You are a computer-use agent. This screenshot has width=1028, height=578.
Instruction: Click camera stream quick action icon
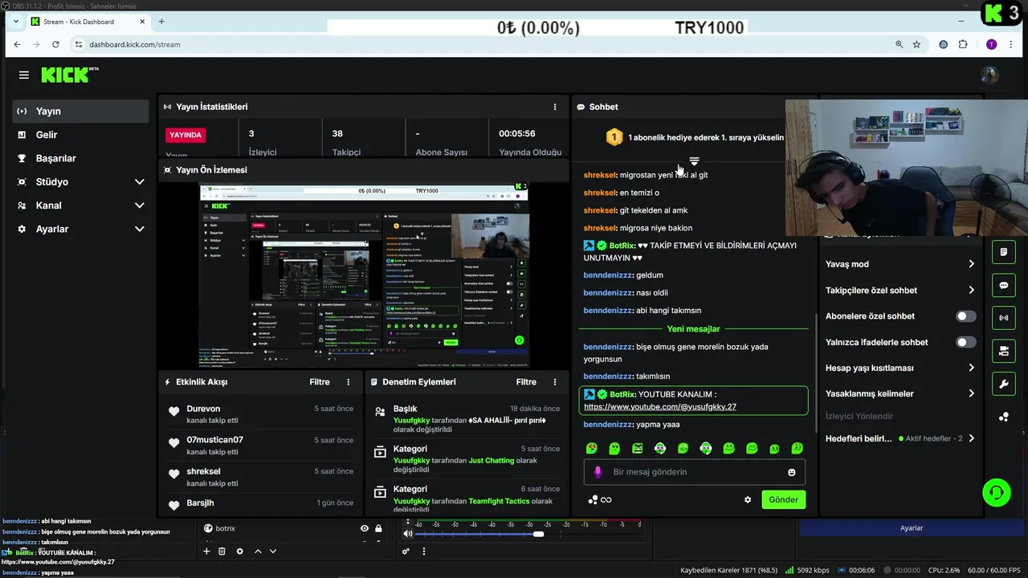[x=1004, y=351]
